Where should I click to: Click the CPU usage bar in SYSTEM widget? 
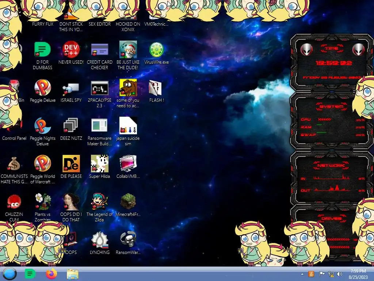pos(324,119)
